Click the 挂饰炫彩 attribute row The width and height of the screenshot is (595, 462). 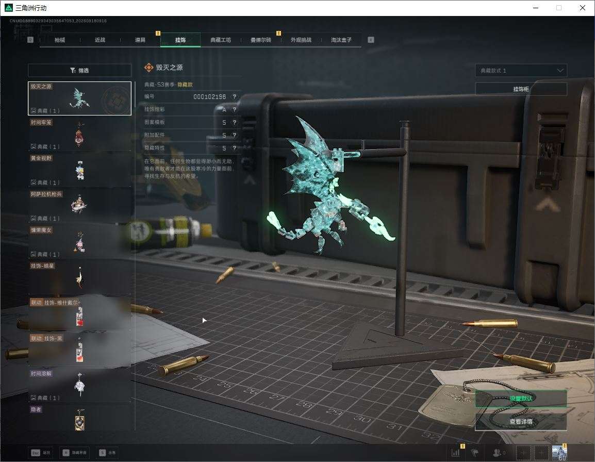(191, 110)
